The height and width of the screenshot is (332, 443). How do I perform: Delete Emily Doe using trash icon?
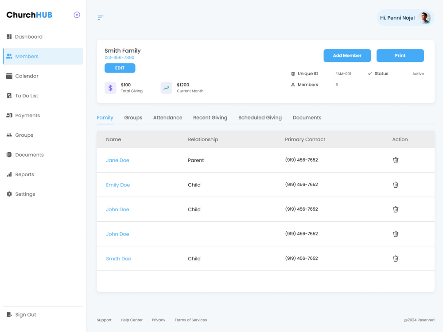[396, 185]
